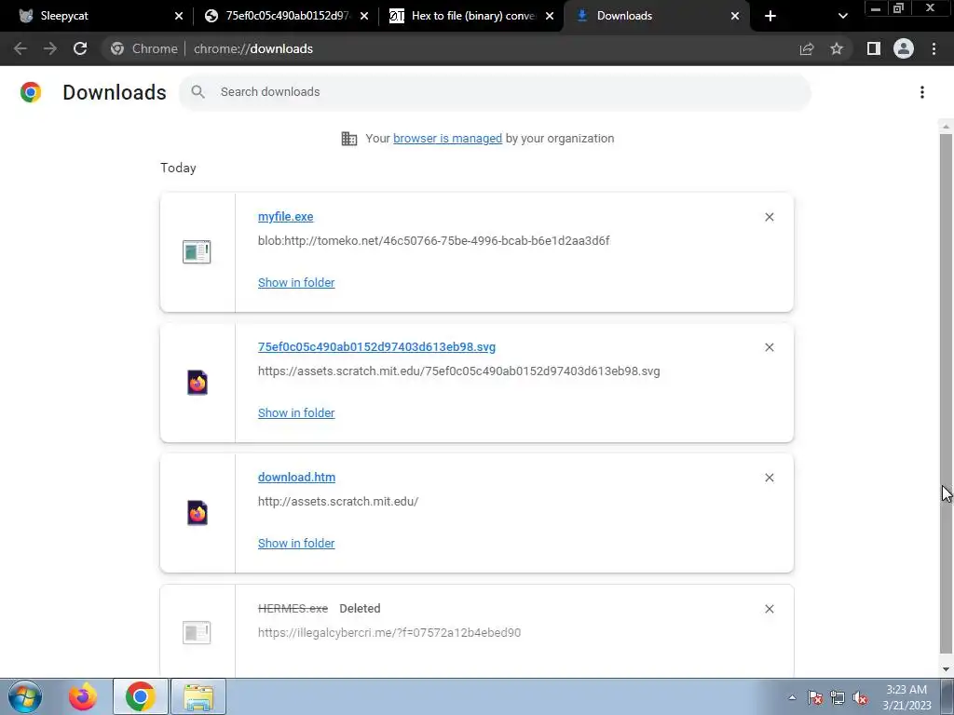Image resolution: width=954 pixels, height=715 pixels.
Task: Open the myfile.exe download link
Action: coord(285,216)
